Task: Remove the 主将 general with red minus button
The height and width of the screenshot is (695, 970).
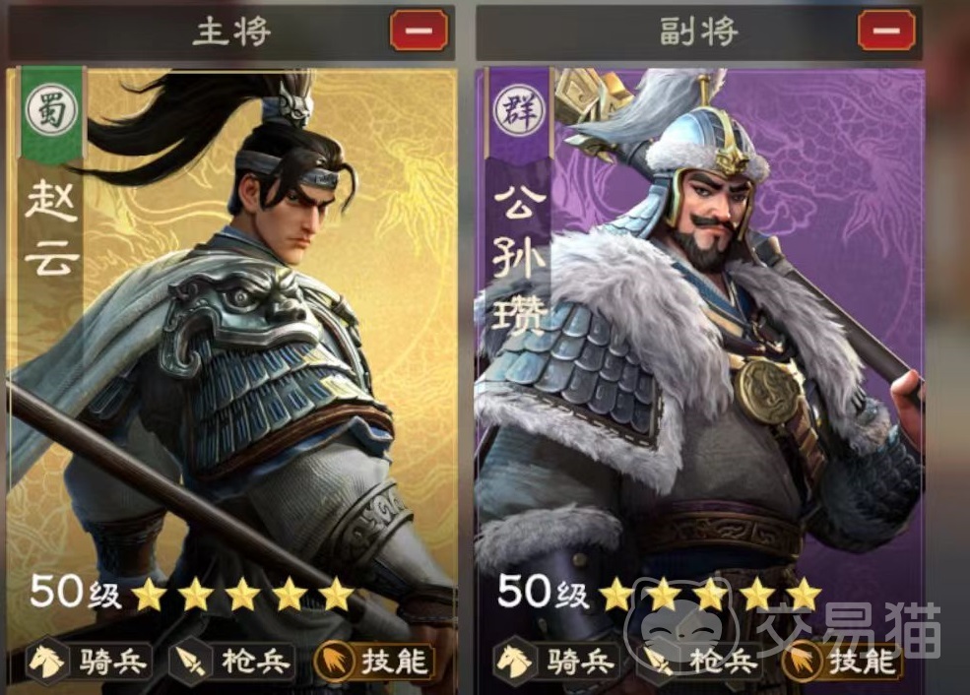Action: (419, 30)
